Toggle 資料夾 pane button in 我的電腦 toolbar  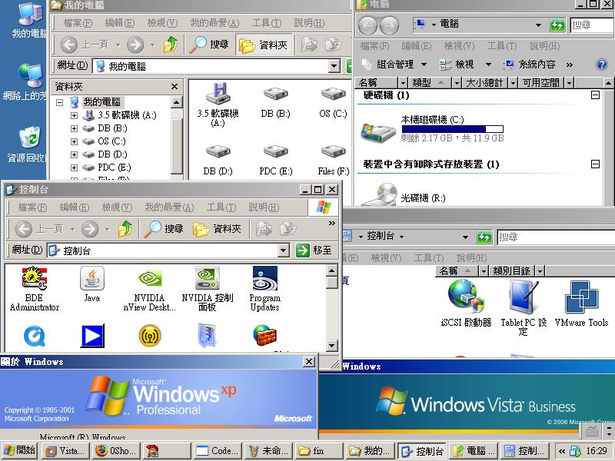[x=263, y=45]
